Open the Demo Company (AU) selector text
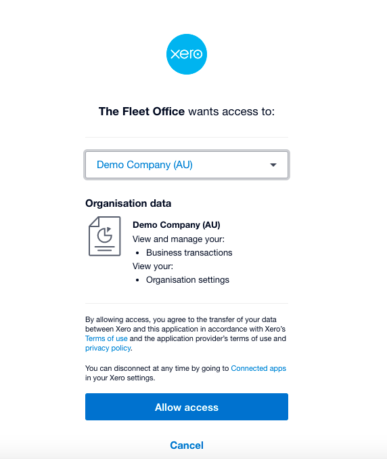This screenshot has width=387, height=459. (x=145, y=165)
